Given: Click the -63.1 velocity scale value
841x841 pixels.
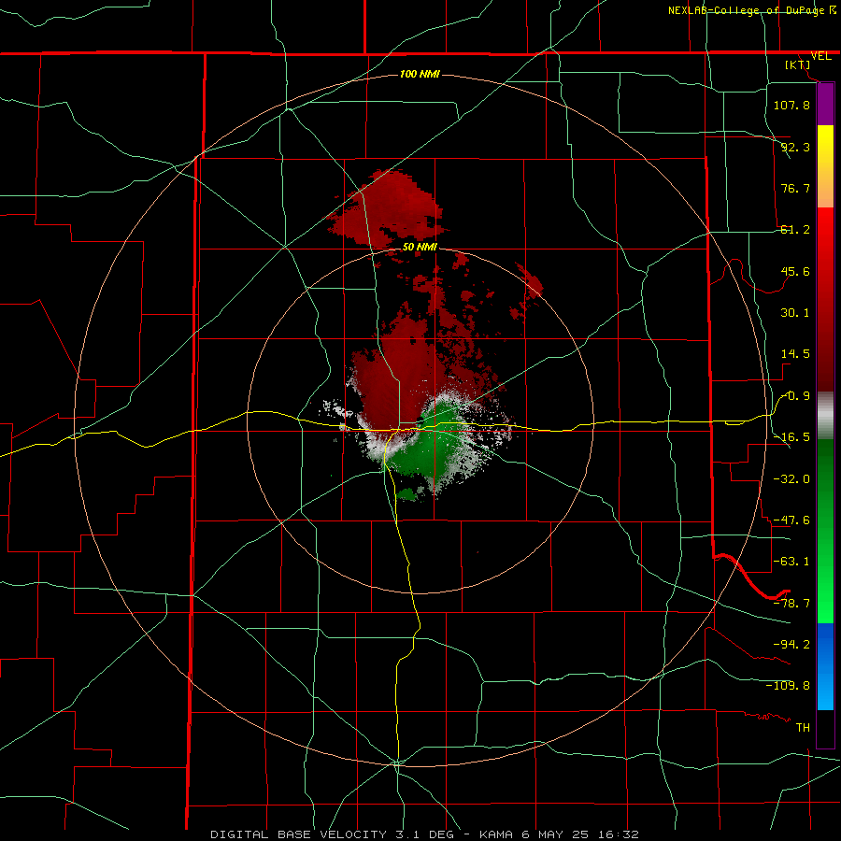Looking at the screenshot, I should [791, 562].
